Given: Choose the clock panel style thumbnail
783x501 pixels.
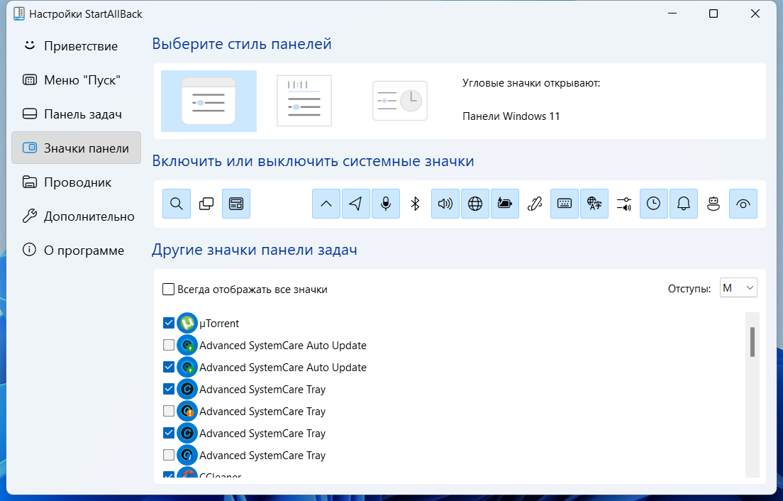Looking at the screenshot, I should click(x=400, y=101).
